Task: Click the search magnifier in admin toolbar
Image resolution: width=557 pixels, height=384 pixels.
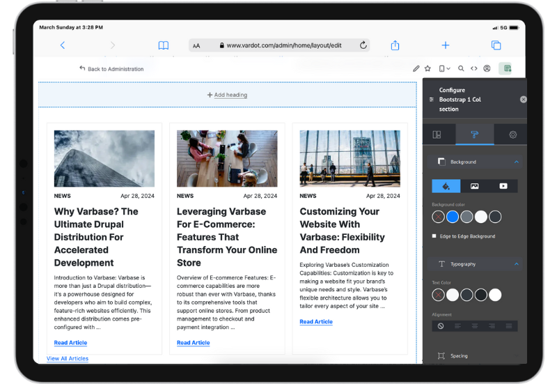Action: pos(461,68)
